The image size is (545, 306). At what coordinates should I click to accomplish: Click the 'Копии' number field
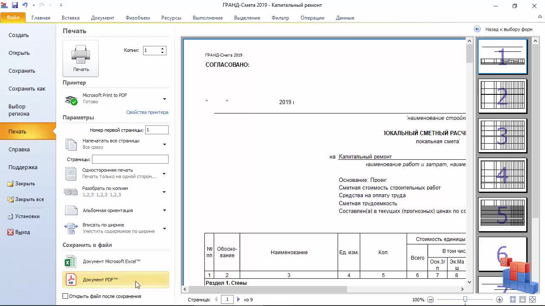point(152,50)
